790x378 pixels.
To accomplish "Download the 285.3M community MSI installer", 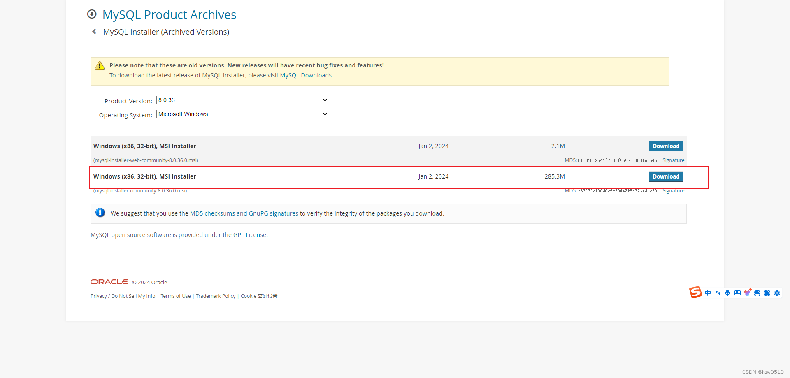I will tap(666, 176).
